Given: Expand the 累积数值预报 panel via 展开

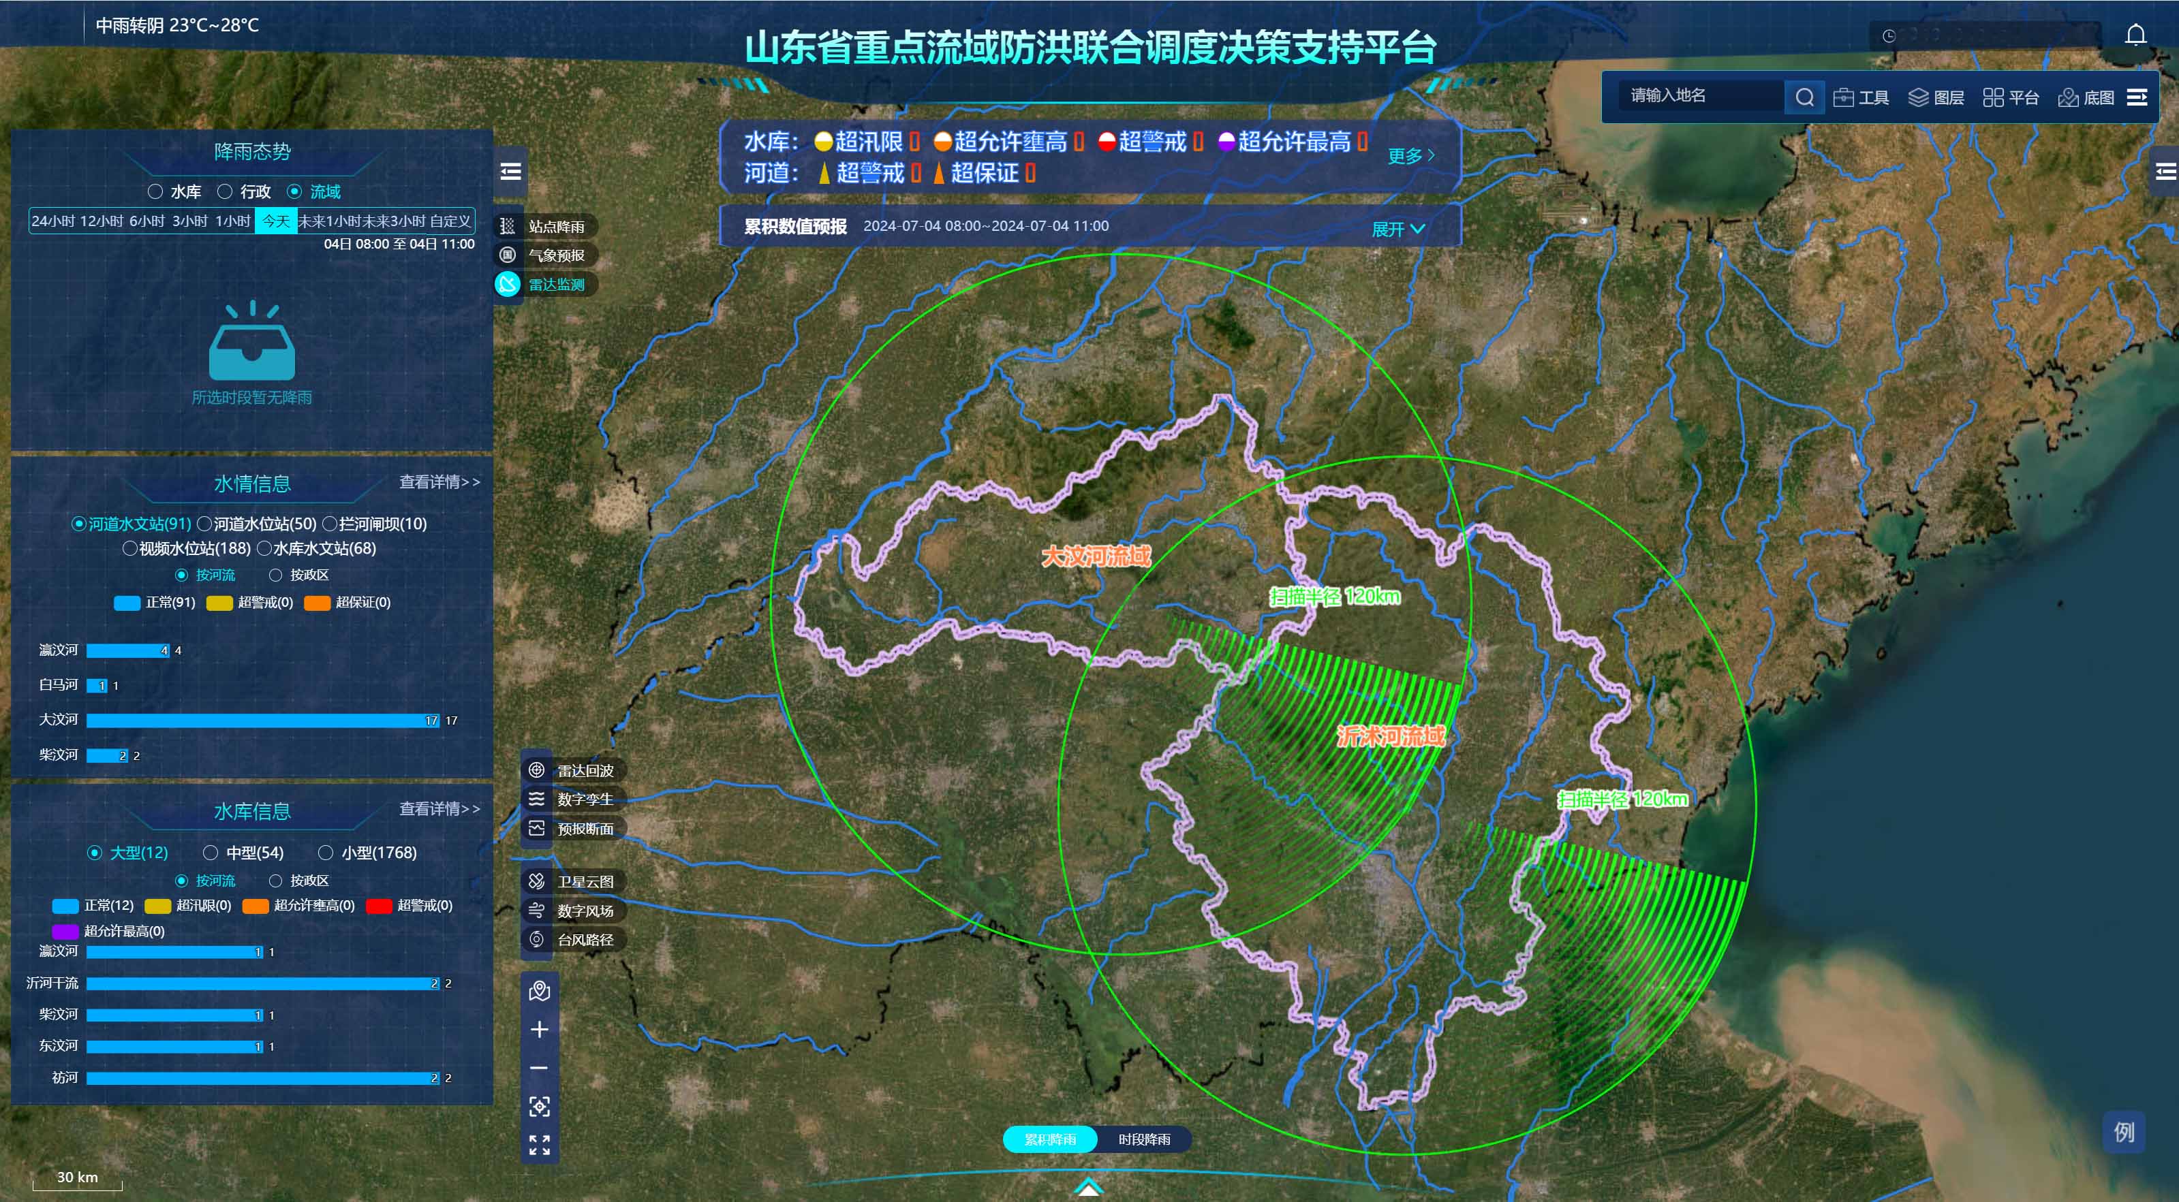Looking at the screenshot, I should tap(1397, 229).
